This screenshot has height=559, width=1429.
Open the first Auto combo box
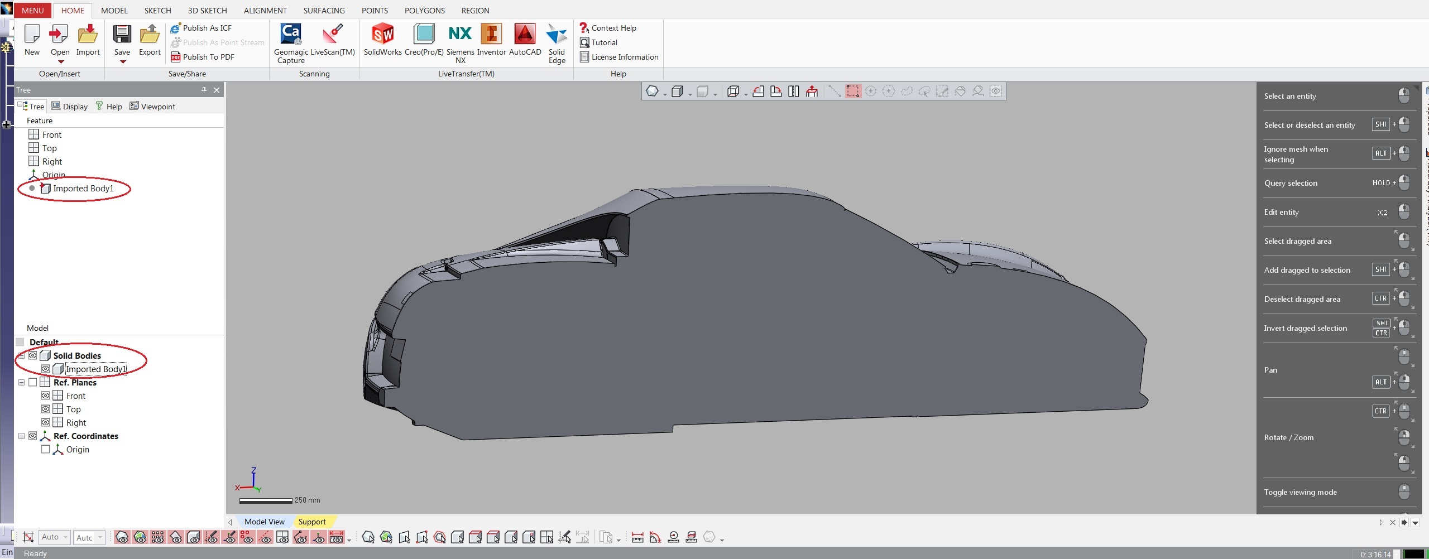55,537
